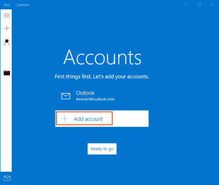Open the hamburger menu in sidebar
This screenshot has width=219, height=185.
[x=7, y=15]
